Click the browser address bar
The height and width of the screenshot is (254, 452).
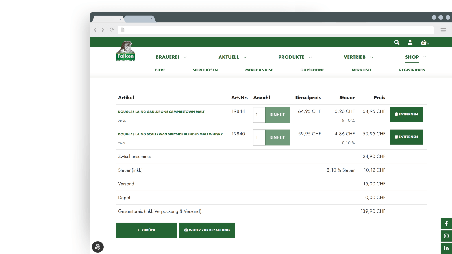coord(276,30)
